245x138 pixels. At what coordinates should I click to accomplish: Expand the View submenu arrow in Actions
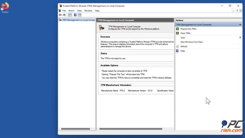pyautogui.click(x=240, y=38)
